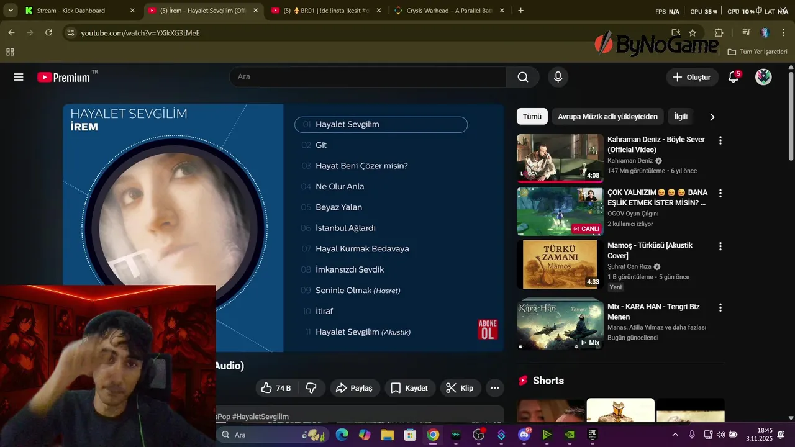Click the Kahraman Deniz channel name

pyautogui.click(x=630, y=161)
